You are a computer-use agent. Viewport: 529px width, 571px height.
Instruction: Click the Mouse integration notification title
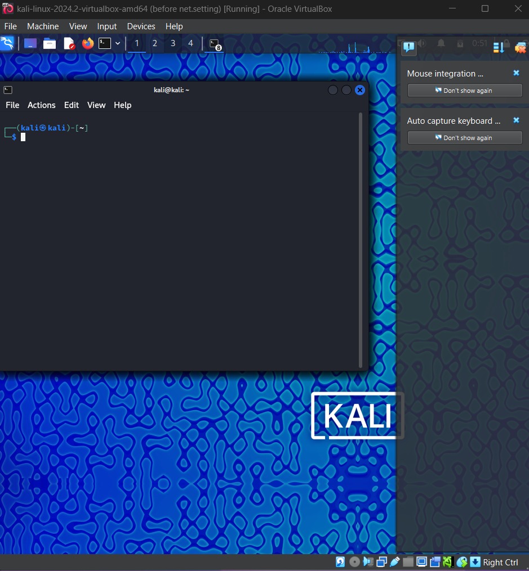[x=445, y=74]
